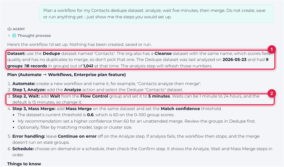
Task: Click the Step 2, Wait highlighted step
Action: (x=140, y=99)
